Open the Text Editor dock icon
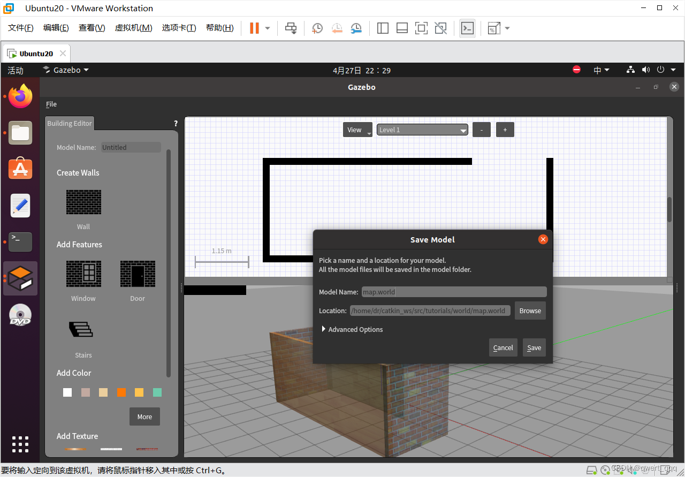This screenshot has width=685, height=477. pos(20,206)
